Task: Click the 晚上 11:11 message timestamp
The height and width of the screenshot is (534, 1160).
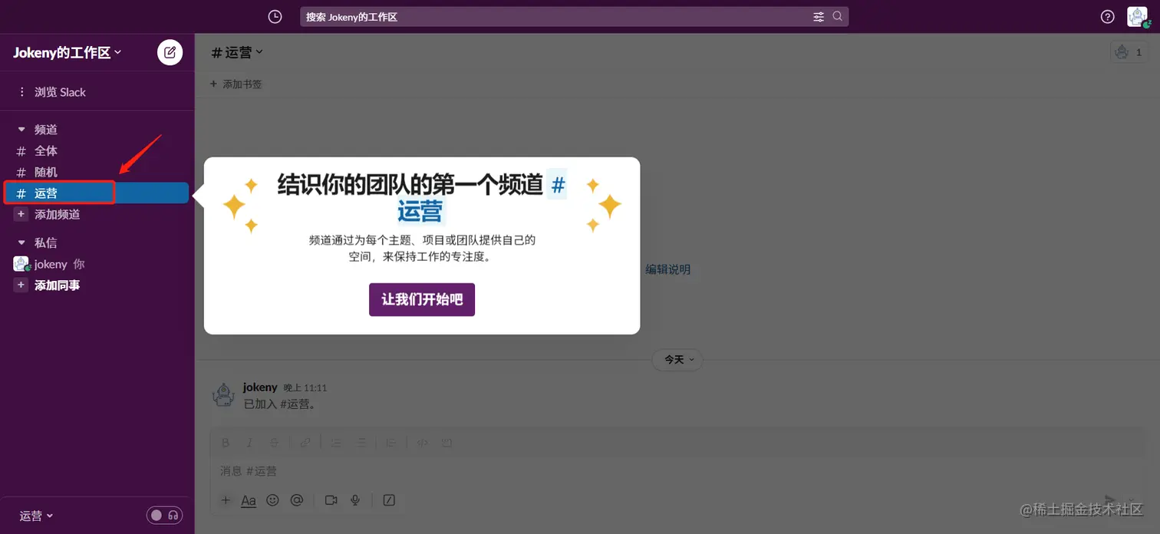Action: point(305,387)
